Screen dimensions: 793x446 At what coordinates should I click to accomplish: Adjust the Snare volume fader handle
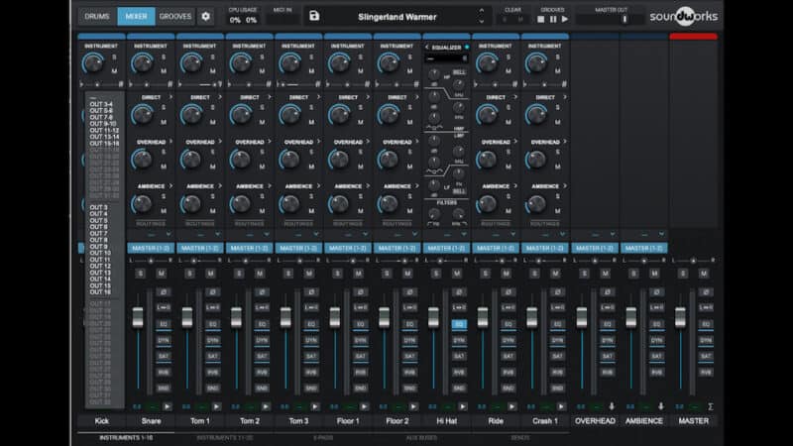click(x=138, y=316)
